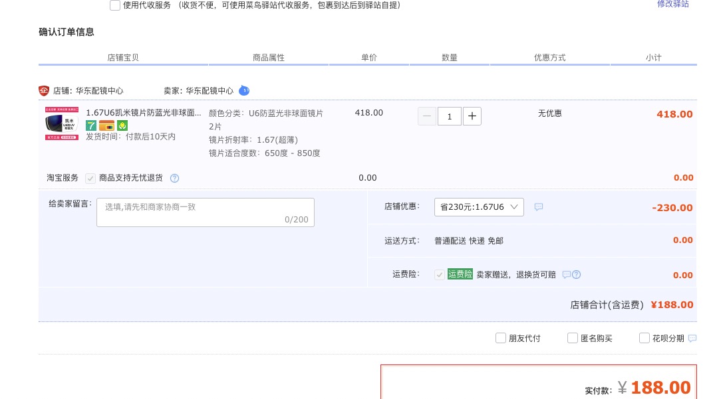707x399 pixels.
Task: Click the 7-day return badge icon
Action: pos(91,125)
